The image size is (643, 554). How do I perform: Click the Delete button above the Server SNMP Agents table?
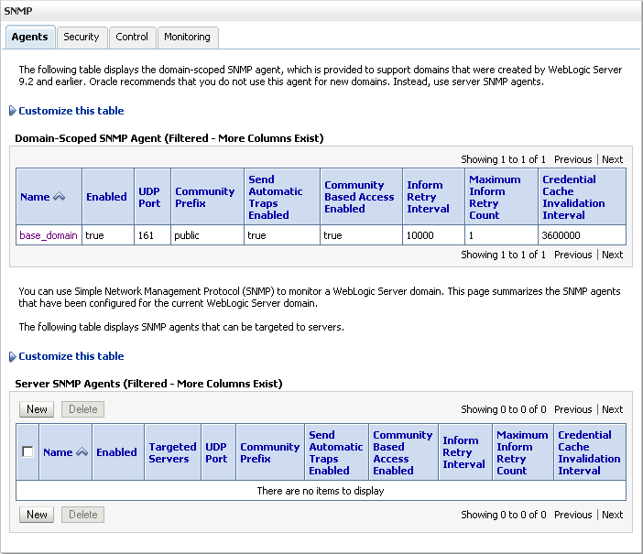click(x=82, y=409)
